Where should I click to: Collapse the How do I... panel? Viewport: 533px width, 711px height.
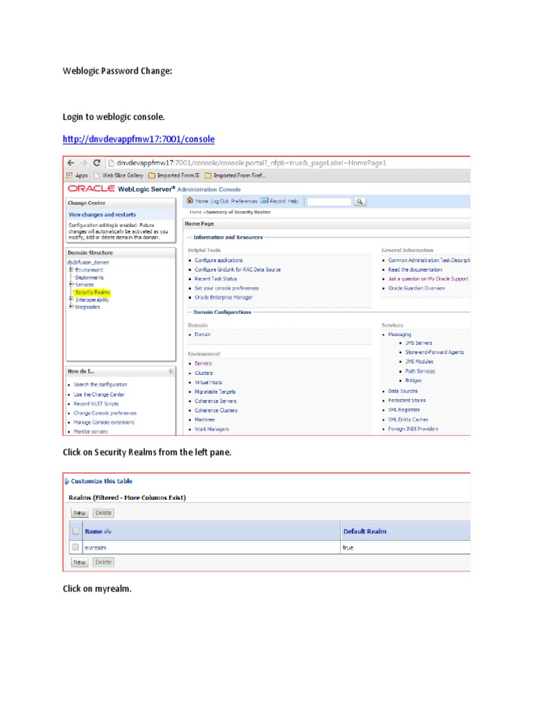[171, 371]
